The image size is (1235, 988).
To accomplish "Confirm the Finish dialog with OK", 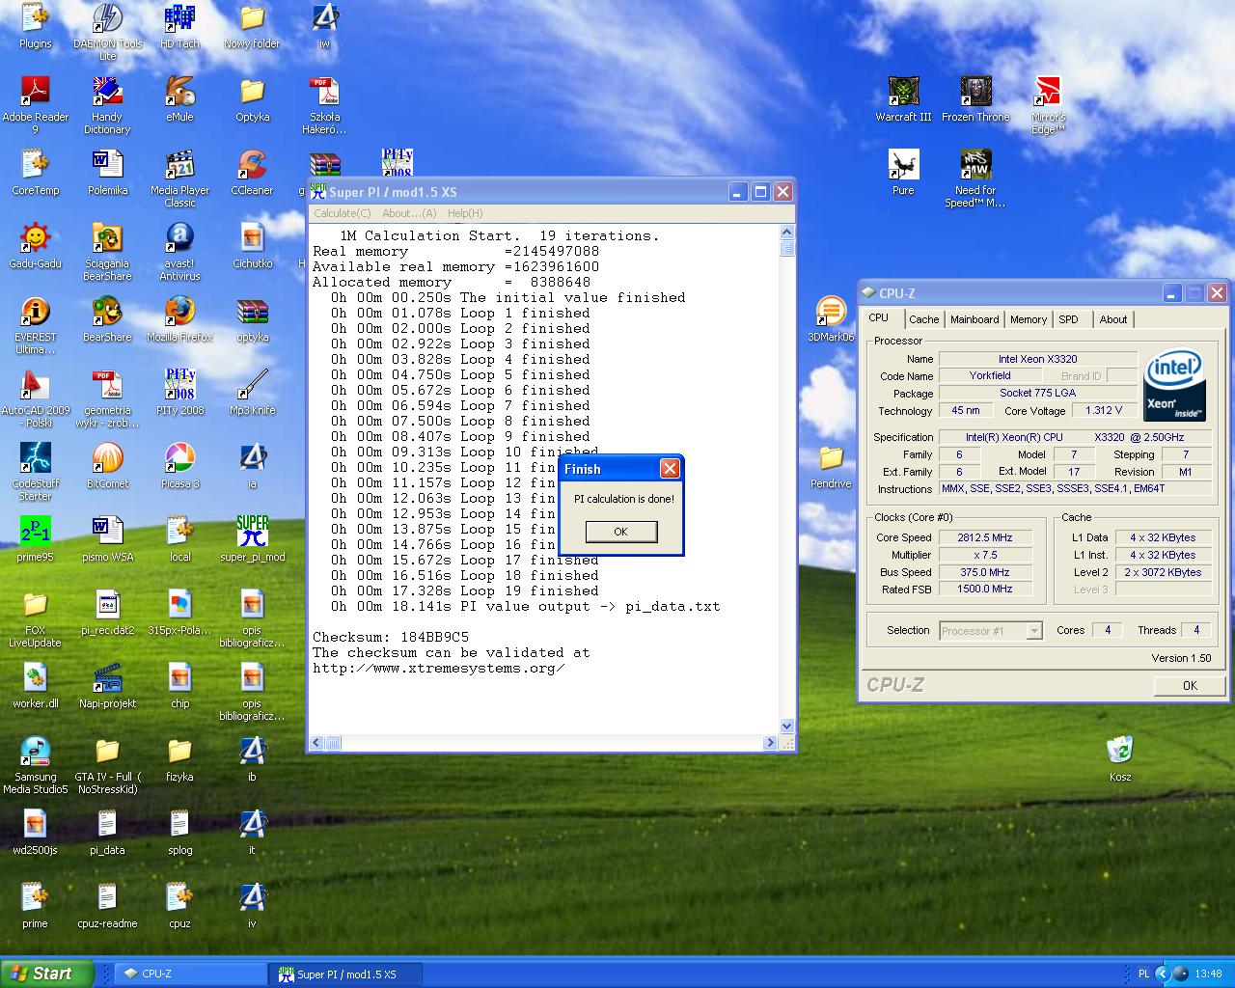I will click(621, 532).
